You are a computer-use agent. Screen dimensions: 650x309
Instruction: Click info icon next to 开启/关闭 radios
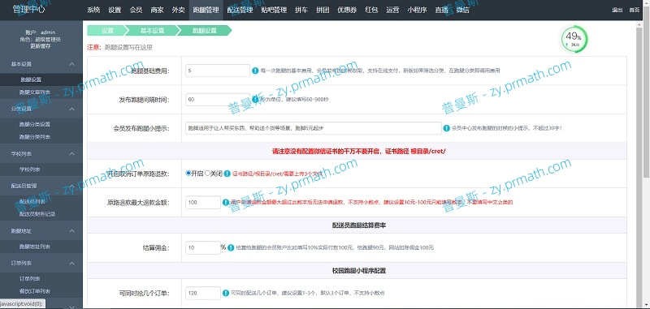coord(227,174)
